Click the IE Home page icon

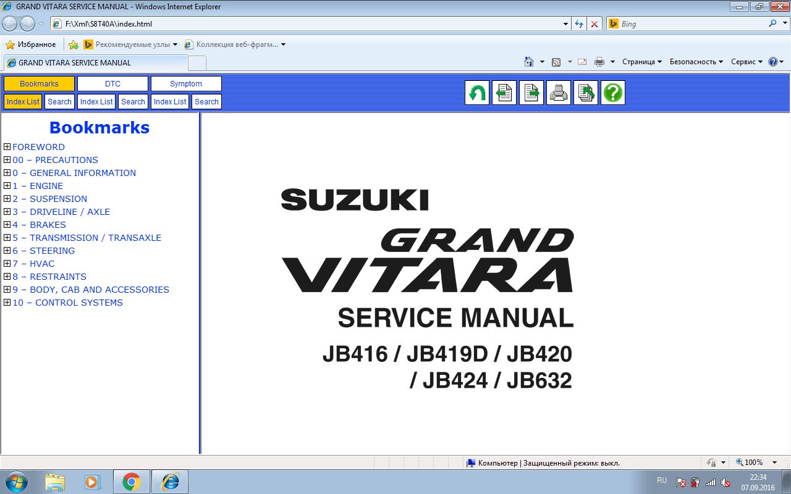tap(528, 62)
